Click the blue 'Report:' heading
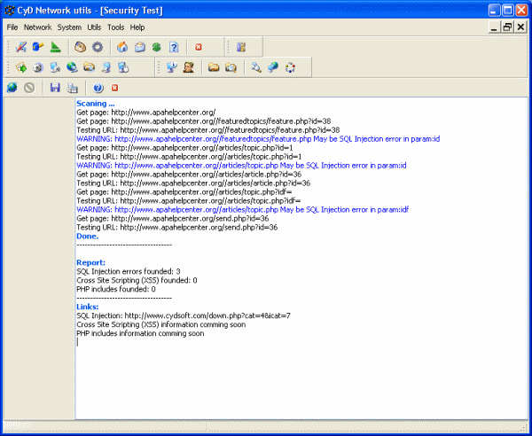Screen dimensions: 532x436 click(x=91, y=262)
